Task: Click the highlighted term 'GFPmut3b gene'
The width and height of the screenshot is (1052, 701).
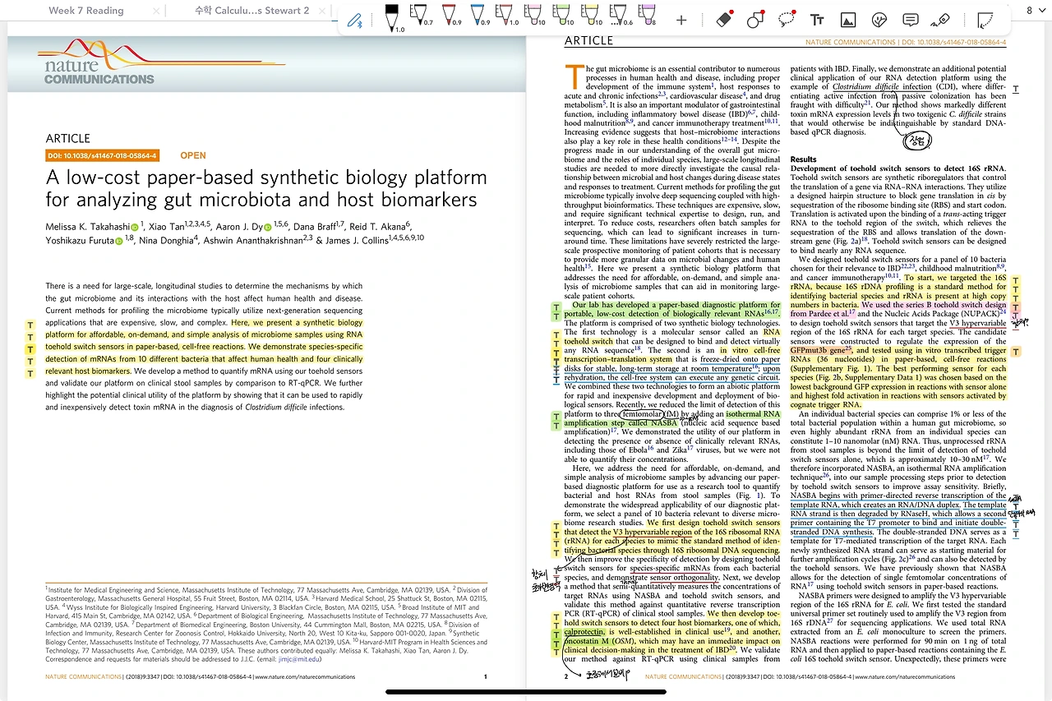Action: coord(821,351)
